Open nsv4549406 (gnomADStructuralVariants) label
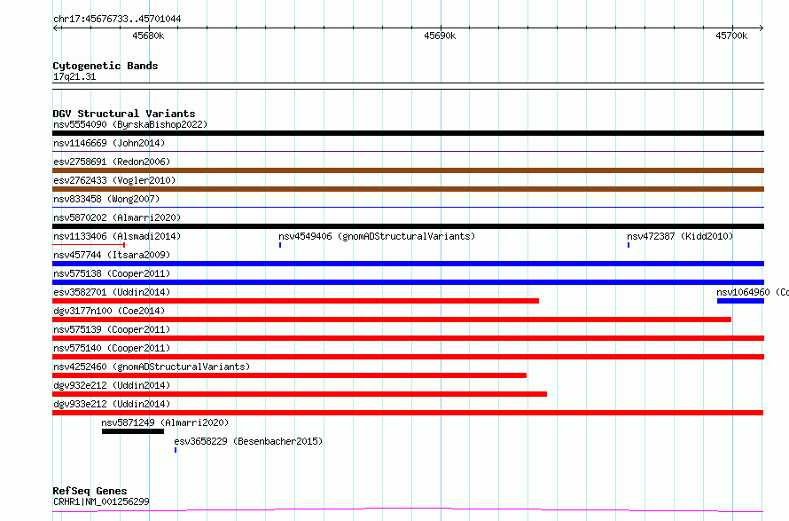The width and height of the screenshot is (789, 521). [377, 236]
